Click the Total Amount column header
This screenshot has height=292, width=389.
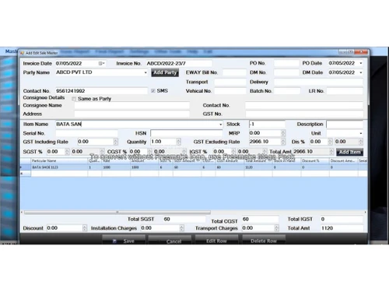(258, 161)
